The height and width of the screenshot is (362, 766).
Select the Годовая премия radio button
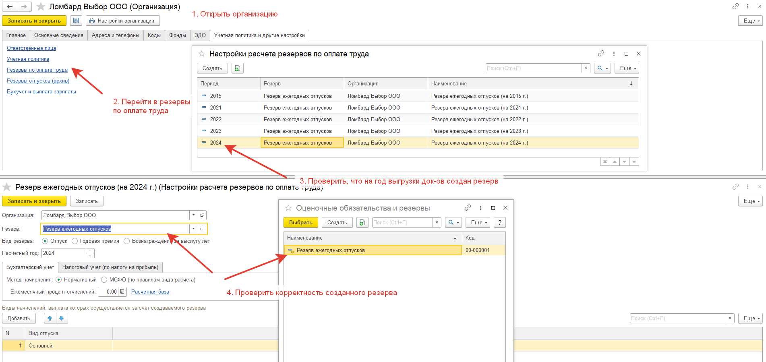coord(75,241)
